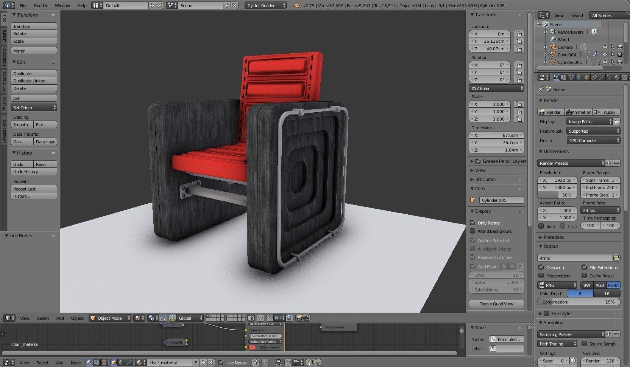The width and height of the screenshot is (630, 367).
Task: Open the Render properties tab (camera icon)
Action: tap(556, 77)
